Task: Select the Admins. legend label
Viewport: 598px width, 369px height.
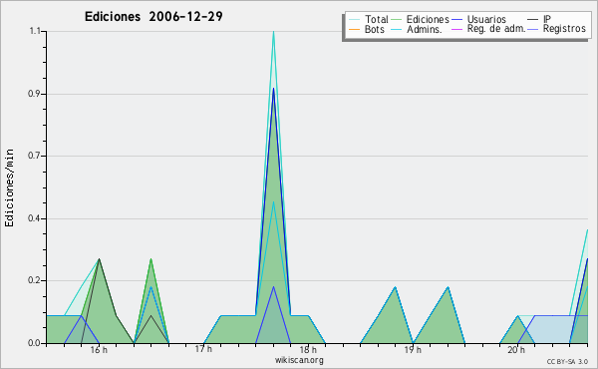Action: 425,29
